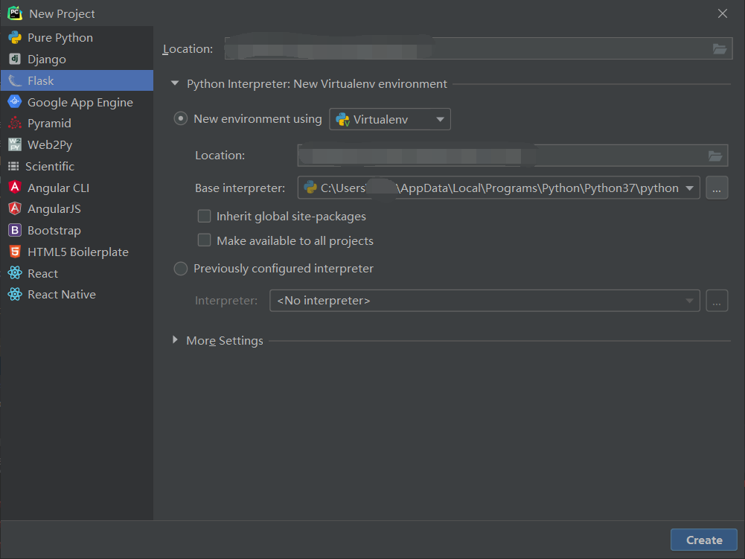Select New environment using radio button

coord(181,118)
